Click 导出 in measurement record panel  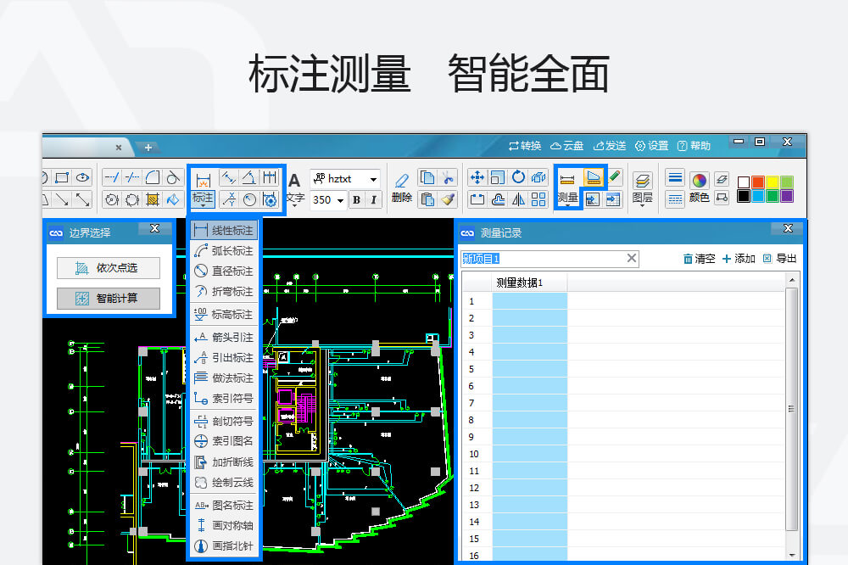click(779, 259)
